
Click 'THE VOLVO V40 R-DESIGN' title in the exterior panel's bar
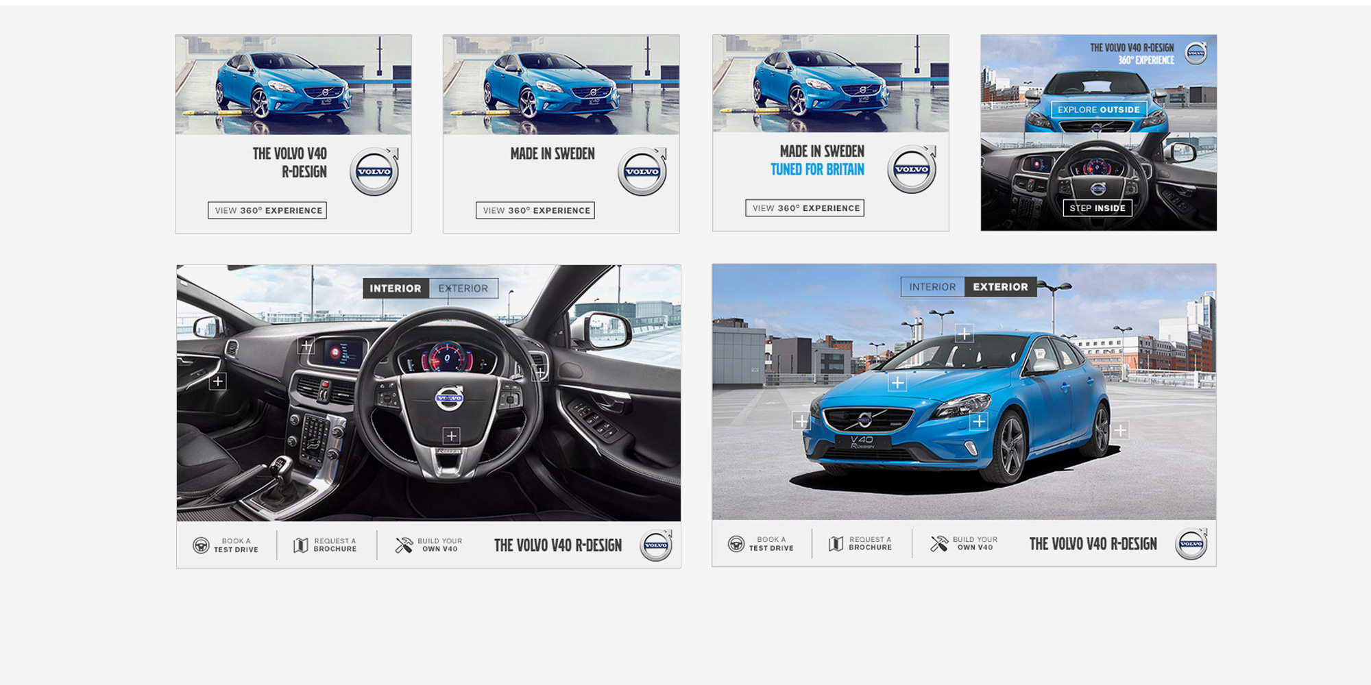coord(1093,544)
